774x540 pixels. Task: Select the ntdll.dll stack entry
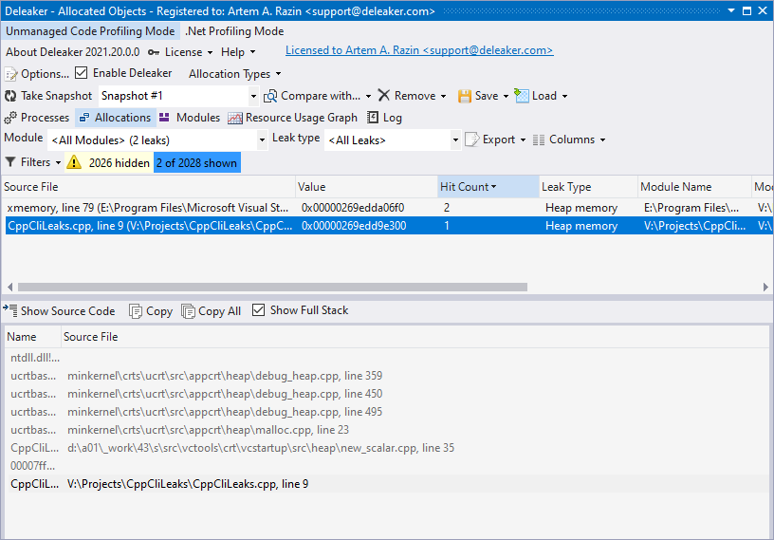click(388, 358)
